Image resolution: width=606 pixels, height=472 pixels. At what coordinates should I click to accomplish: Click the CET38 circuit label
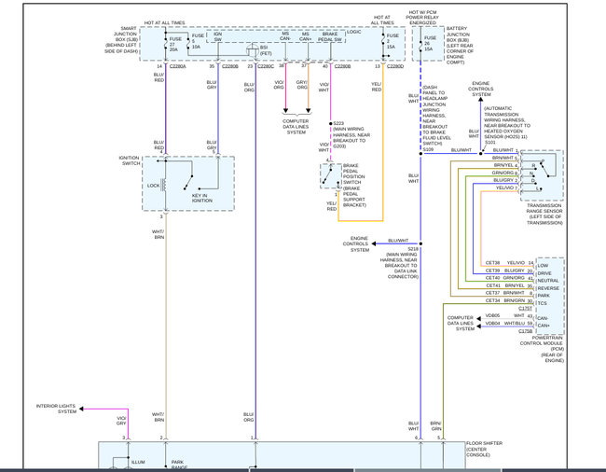click(x=493, y=263)
